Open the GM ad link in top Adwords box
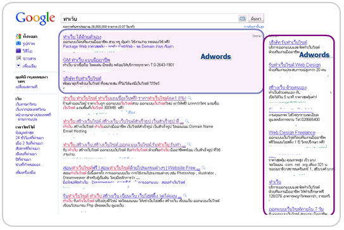The height and width of the screenshot is (230, 344). (86, 60)
